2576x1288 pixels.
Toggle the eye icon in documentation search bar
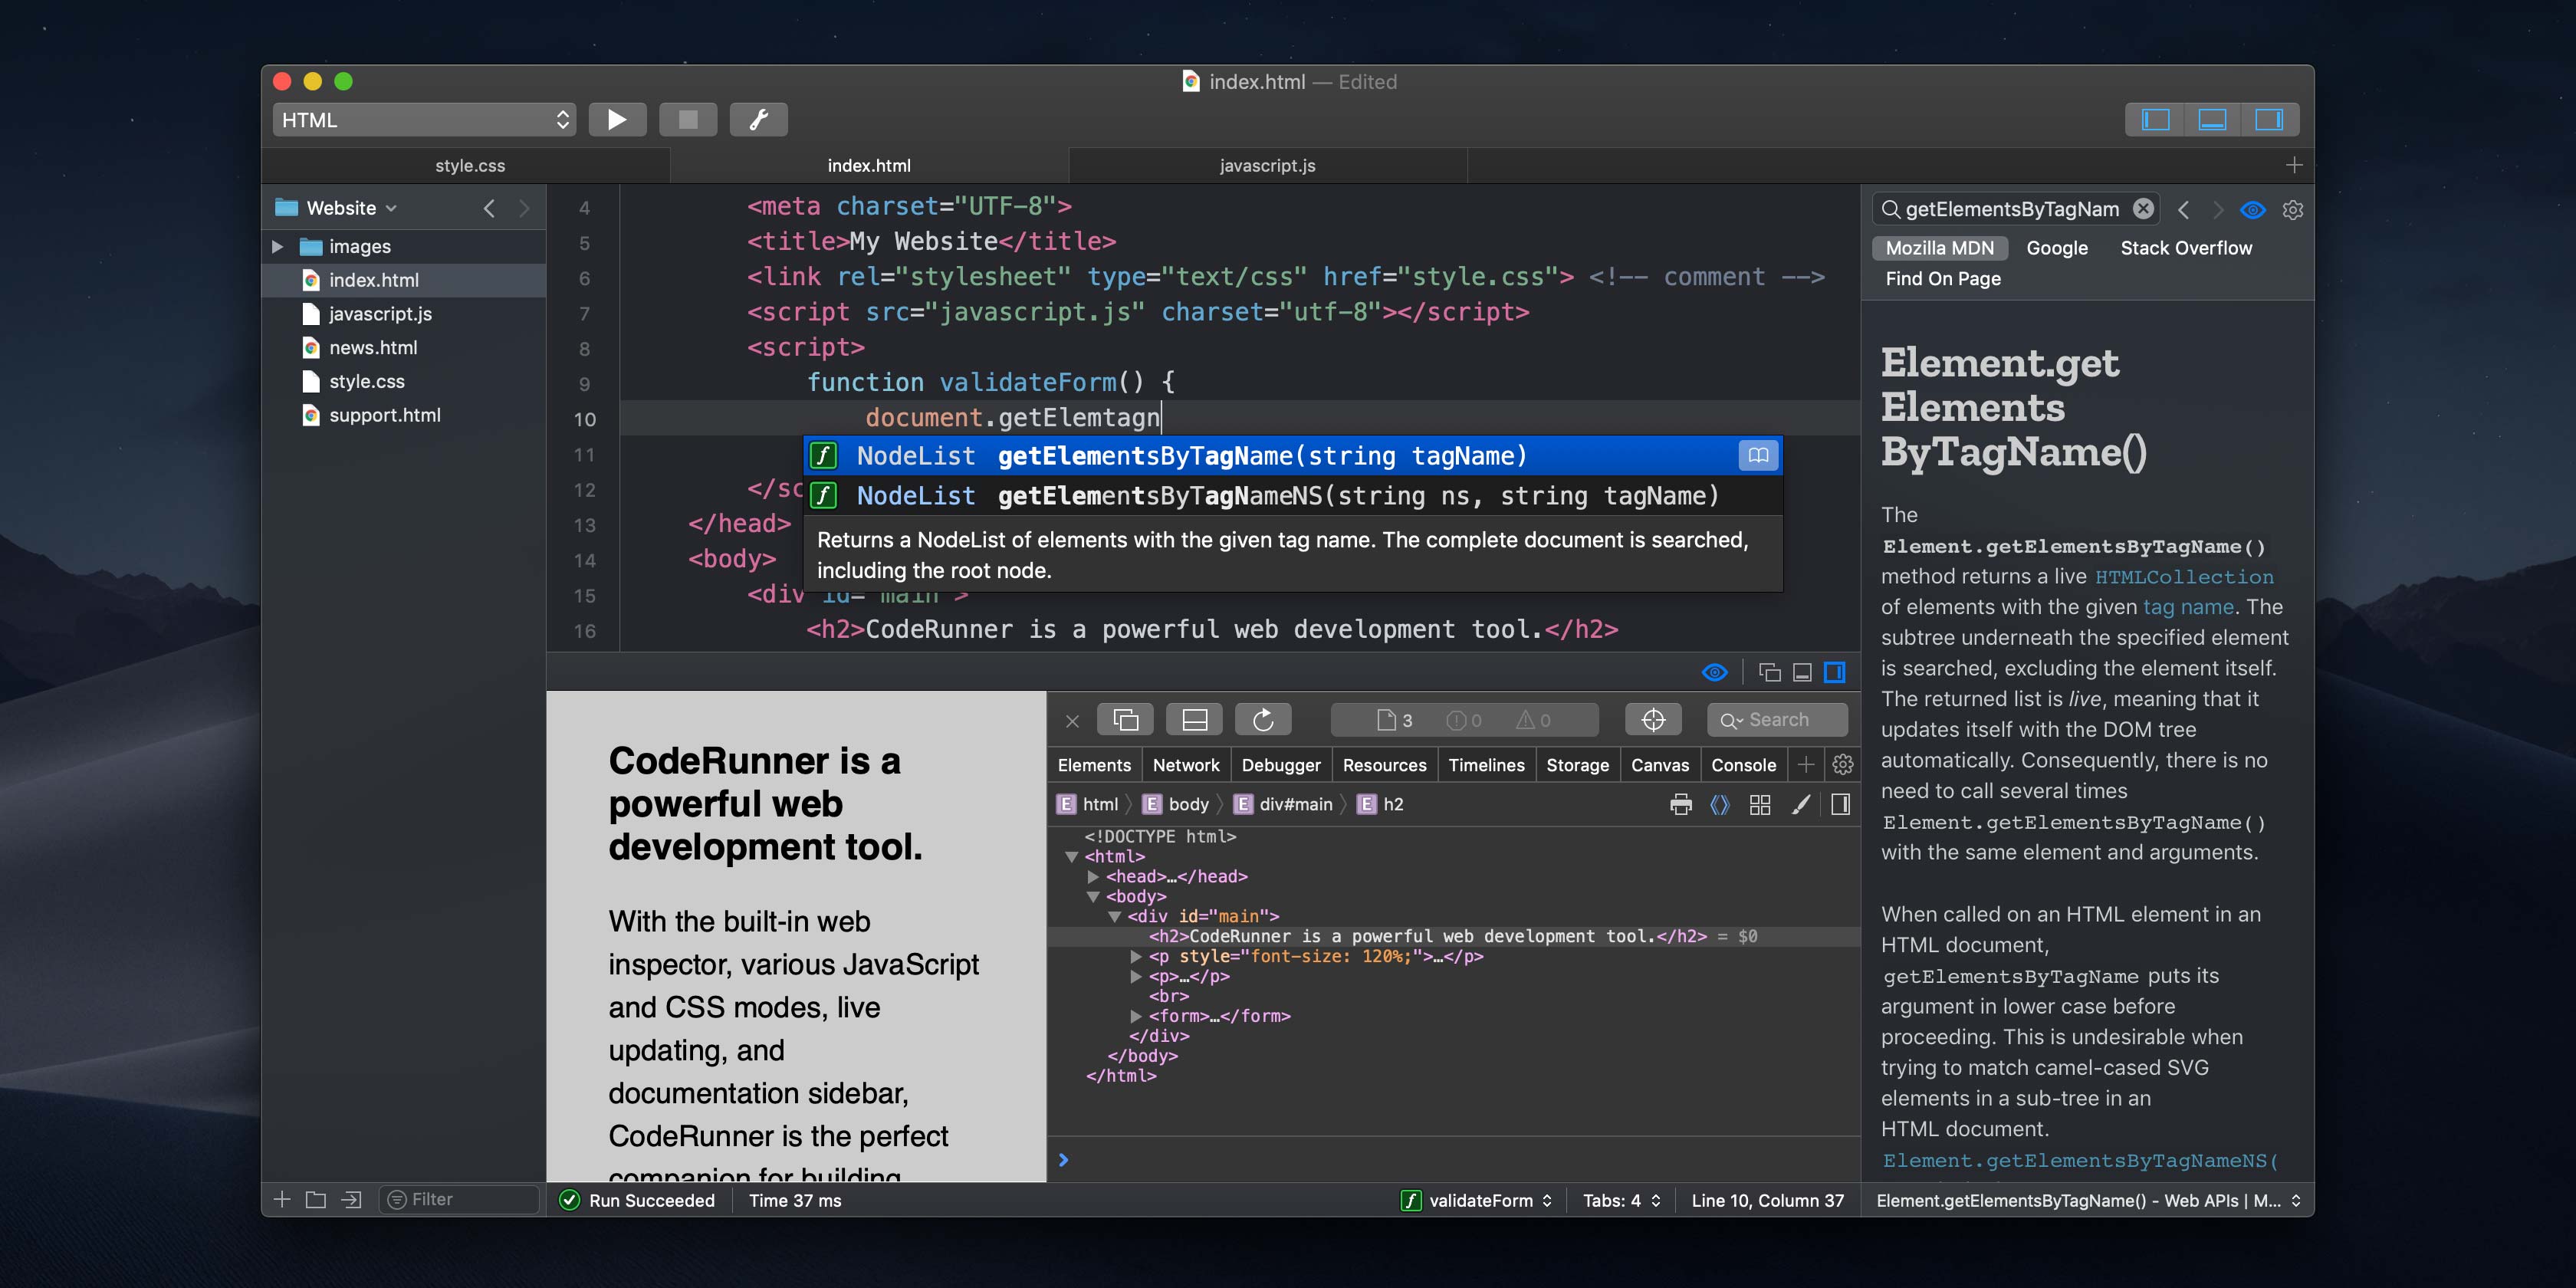2252,209
